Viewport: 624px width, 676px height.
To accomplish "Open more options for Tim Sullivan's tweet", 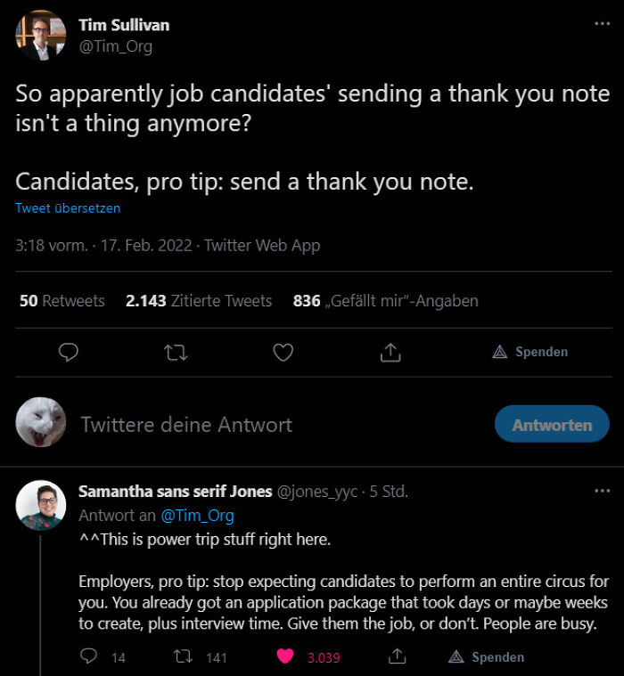I will click(603, 24).
